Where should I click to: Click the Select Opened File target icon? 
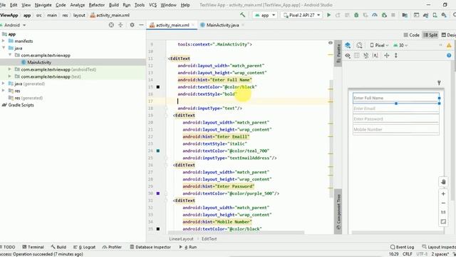click(x=111, y=25)
